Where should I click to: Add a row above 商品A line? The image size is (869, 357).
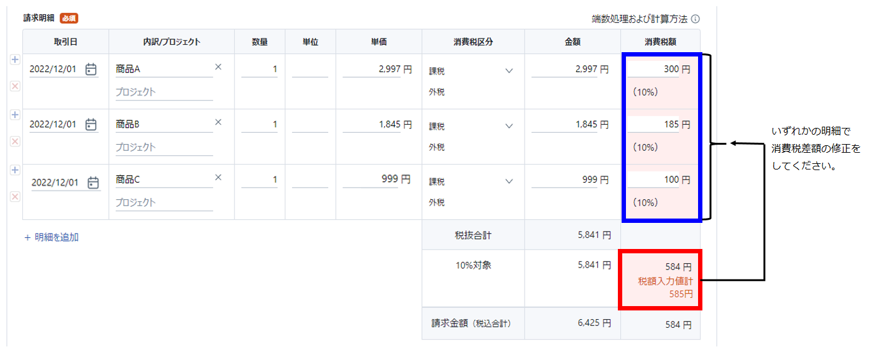16,60
